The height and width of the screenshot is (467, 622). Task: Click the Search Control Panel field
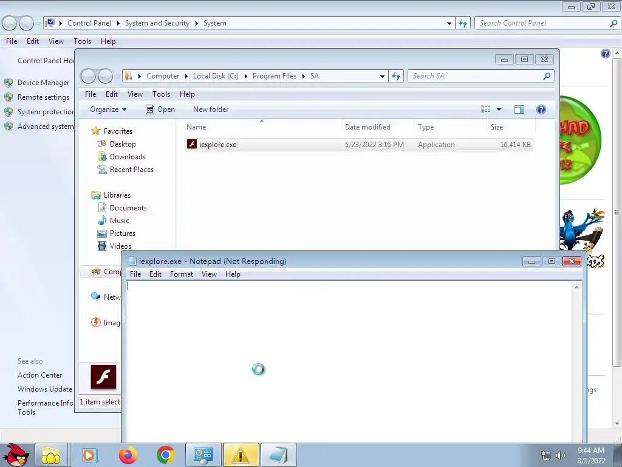click(544, 23)
